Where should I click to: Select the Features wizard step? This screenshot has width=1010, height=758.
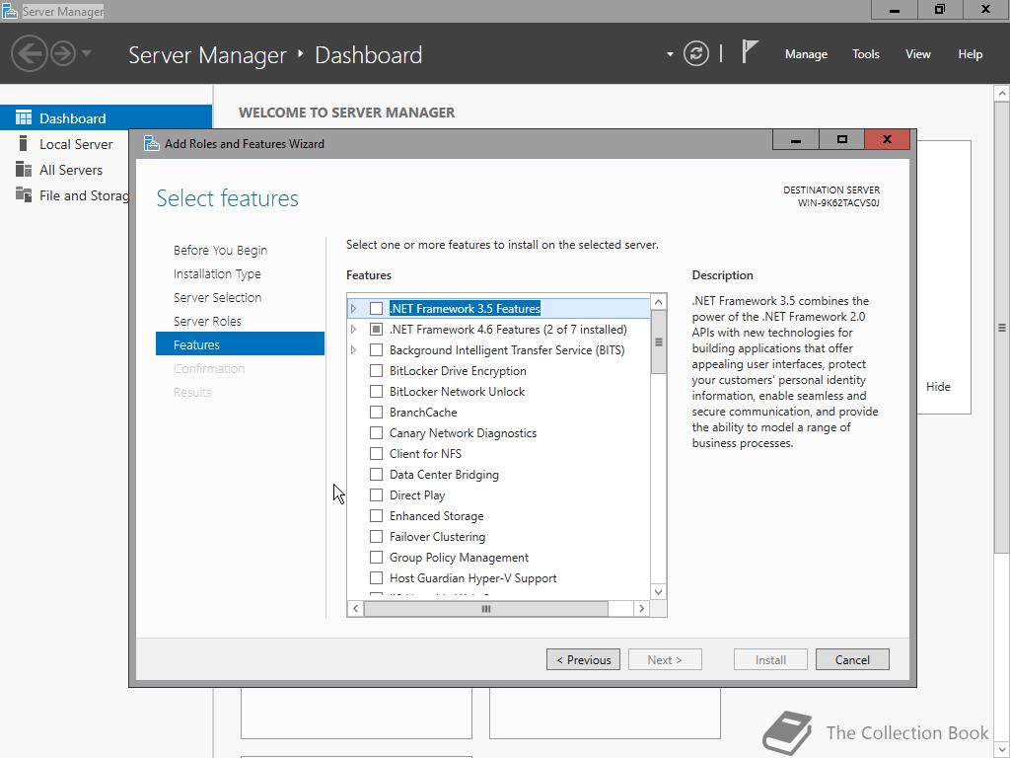240,343
